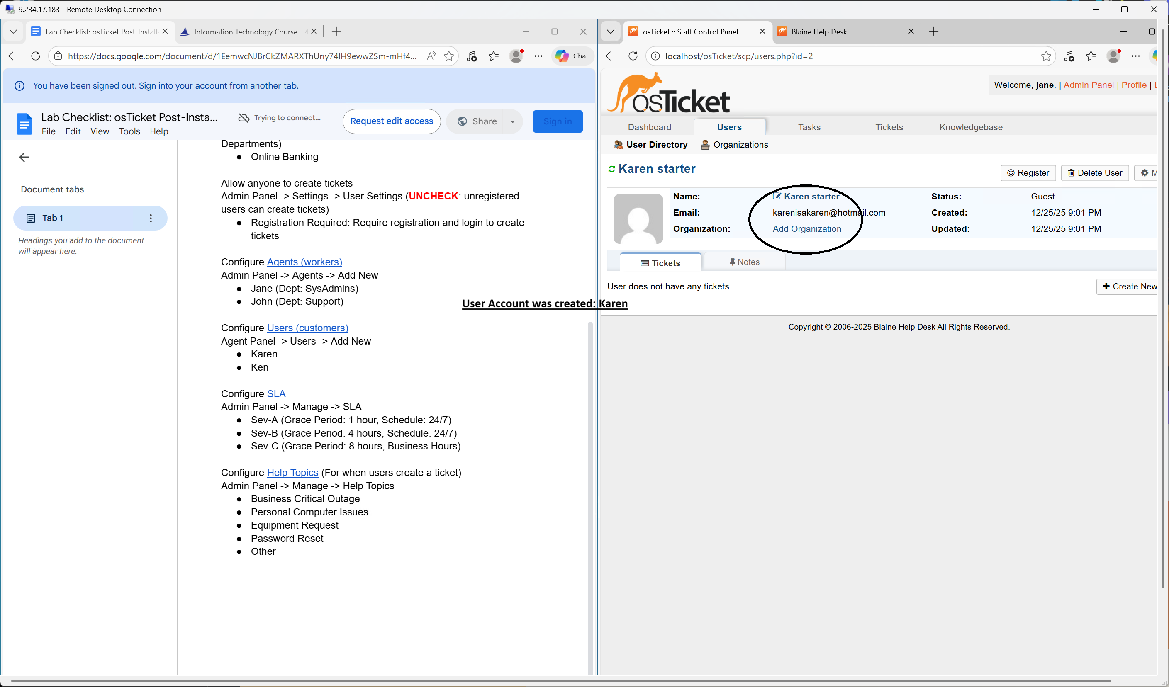Open the Tools menu in Google Docs
The height and width of the screenshot is (687, 1169).
coord(129,132)
